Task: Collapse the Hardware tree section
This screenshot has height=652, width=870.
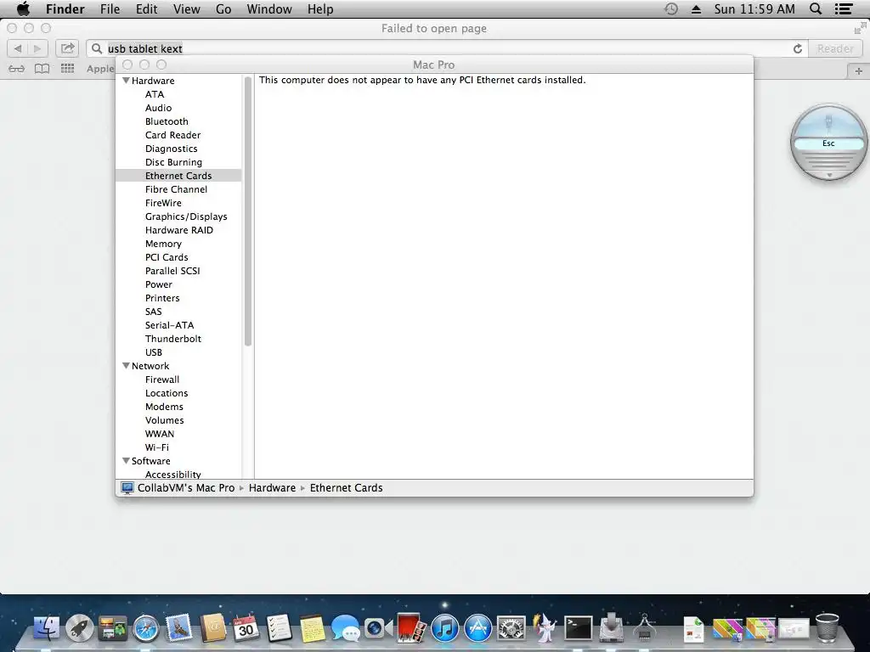Action: pos(126,81)
